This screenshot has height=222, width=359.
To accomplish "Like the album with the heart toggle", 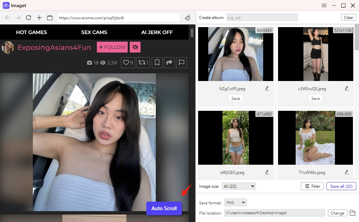I will [x=128, y=63].
